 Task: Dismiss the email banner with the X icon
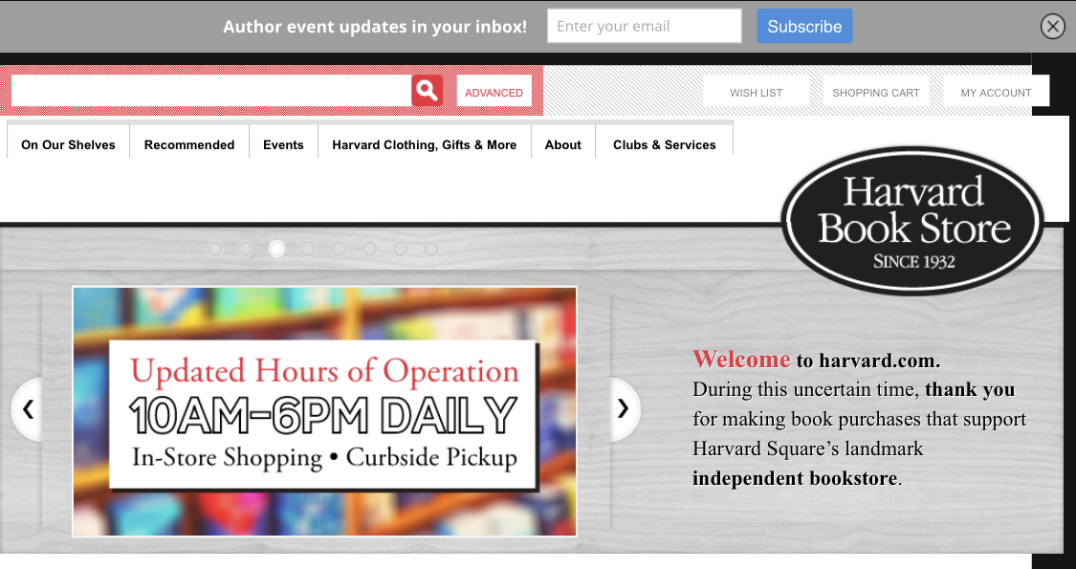tap(1053, 26)
